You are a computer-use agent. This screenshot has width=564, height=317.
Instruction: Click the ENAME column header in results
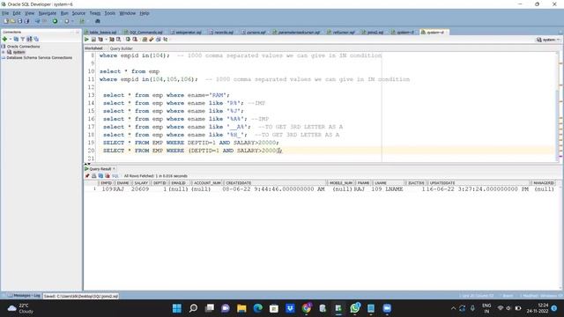coord(122,183)
